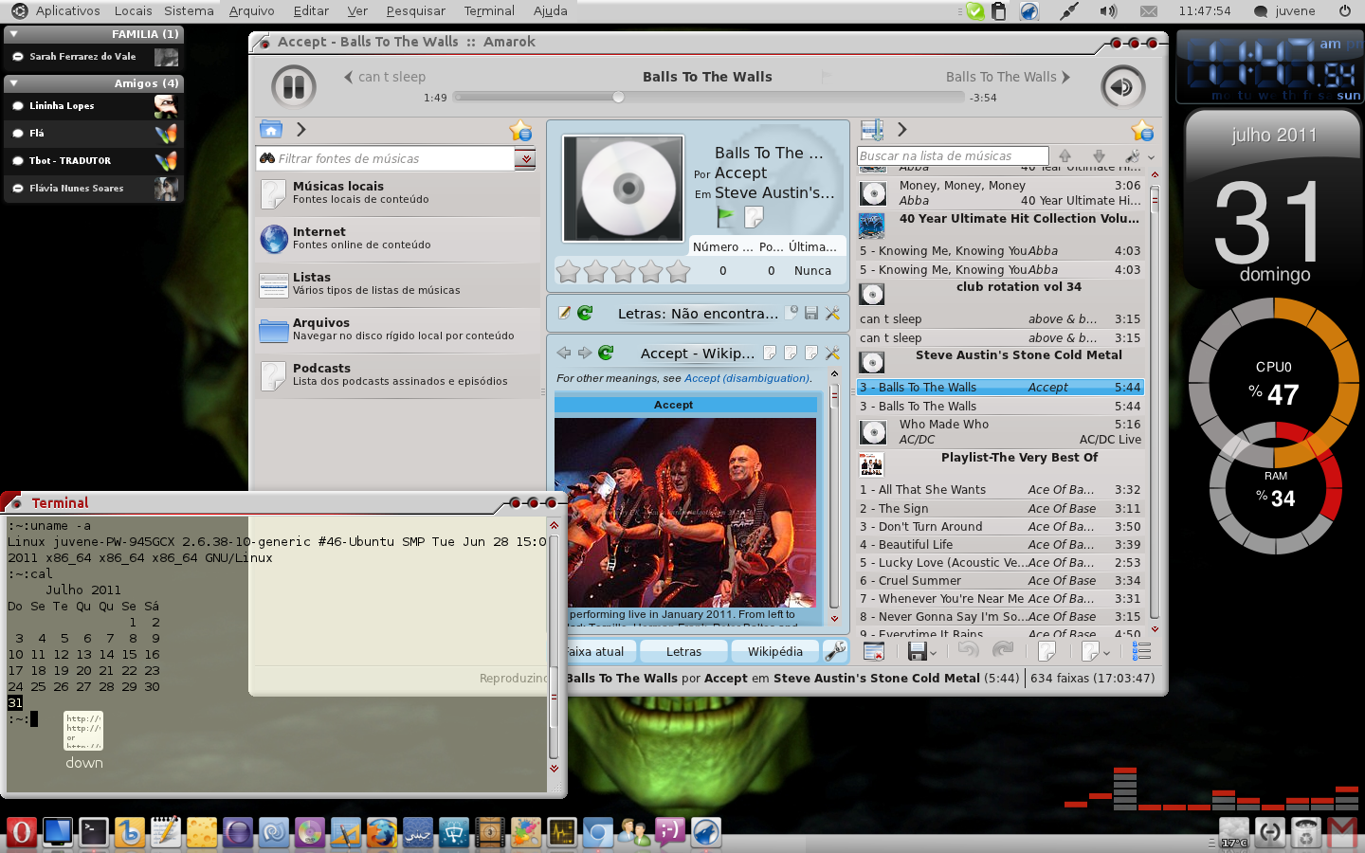Click the playlist queue list icon
The image size is (1365, 853).
1141,651
